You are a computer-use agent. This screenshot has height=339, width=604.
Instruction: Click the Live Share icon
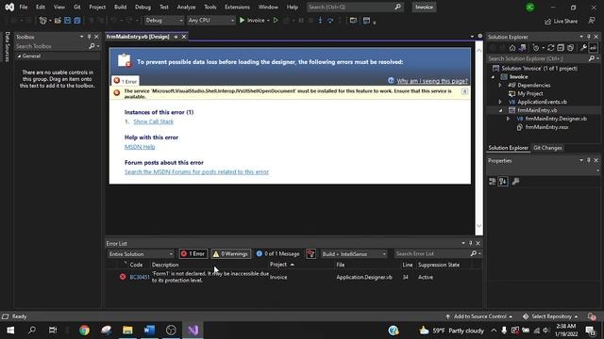pyautogui.click(x=547, y=22)
